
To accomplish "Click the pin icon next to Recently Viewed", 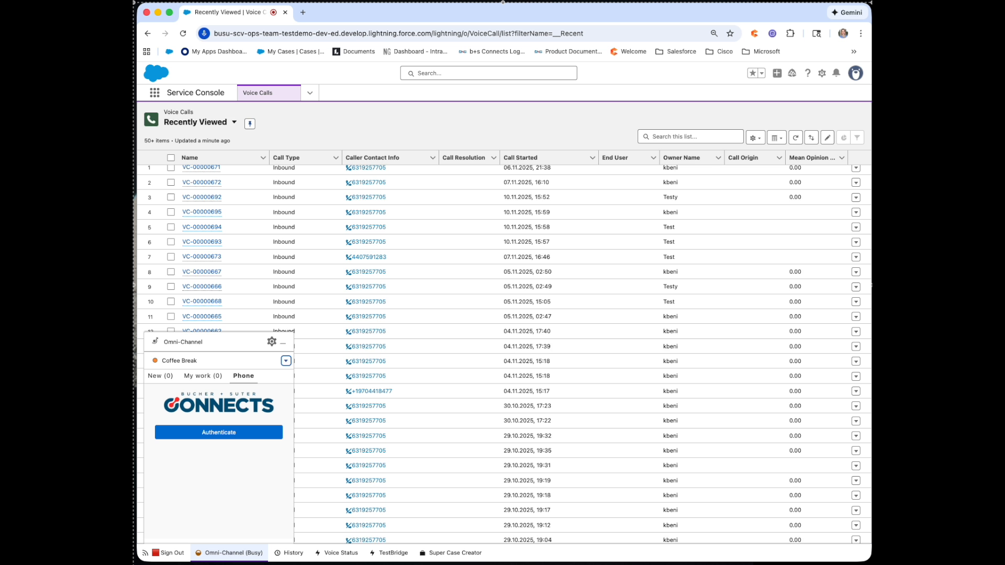I will [250, 123].
